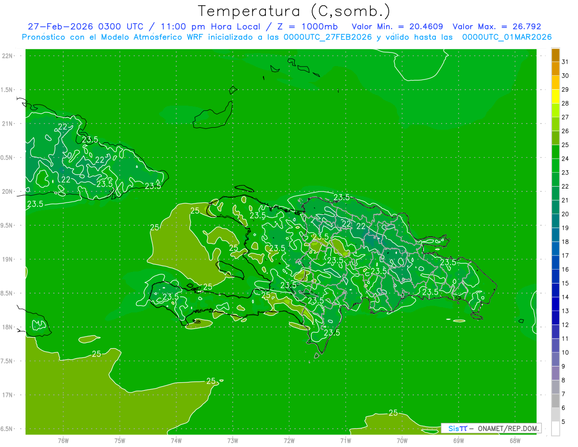Click the ONAMET/REP.DOM. credit label

[508, 428]
